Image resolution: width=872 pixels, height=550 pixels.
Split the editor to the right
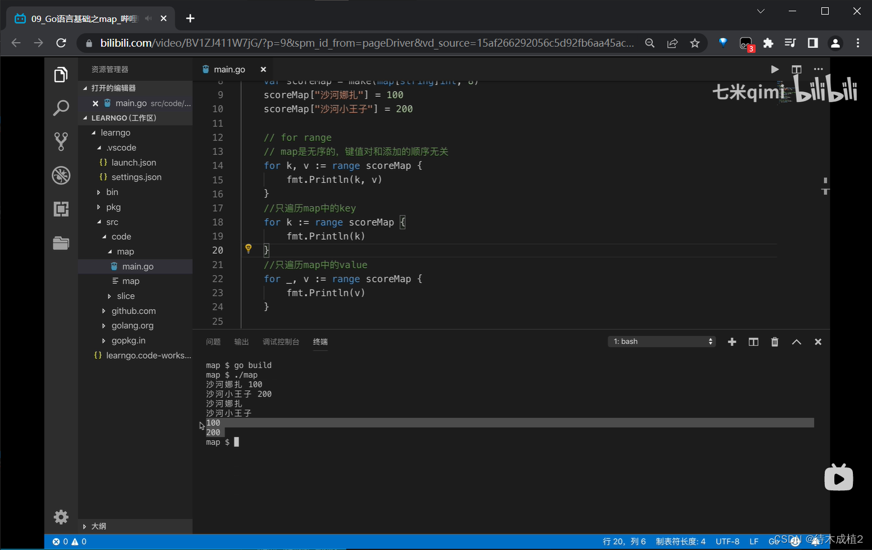coord(797,69)
